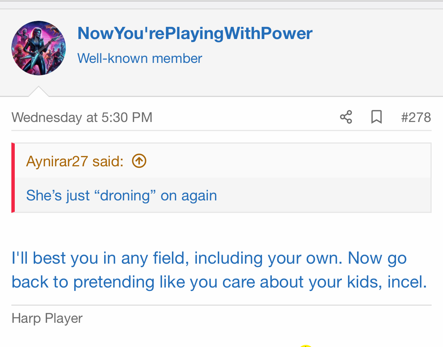The image size is (443, 347).
Task: Click the word "incel" in the post
Action: [x=407, y=282]
